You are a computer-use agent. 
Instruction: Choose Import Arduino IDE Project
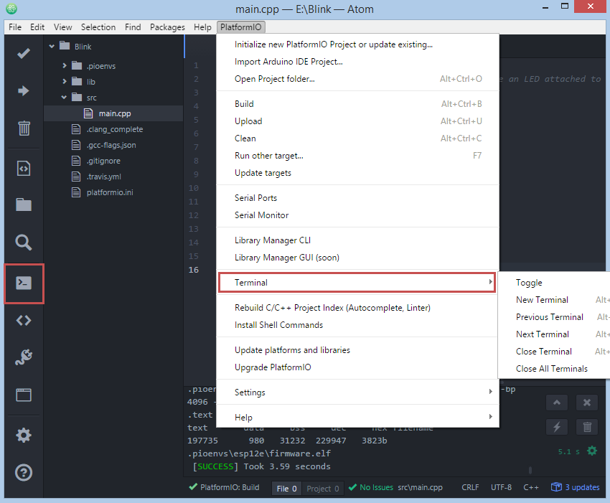click(357, 62)
